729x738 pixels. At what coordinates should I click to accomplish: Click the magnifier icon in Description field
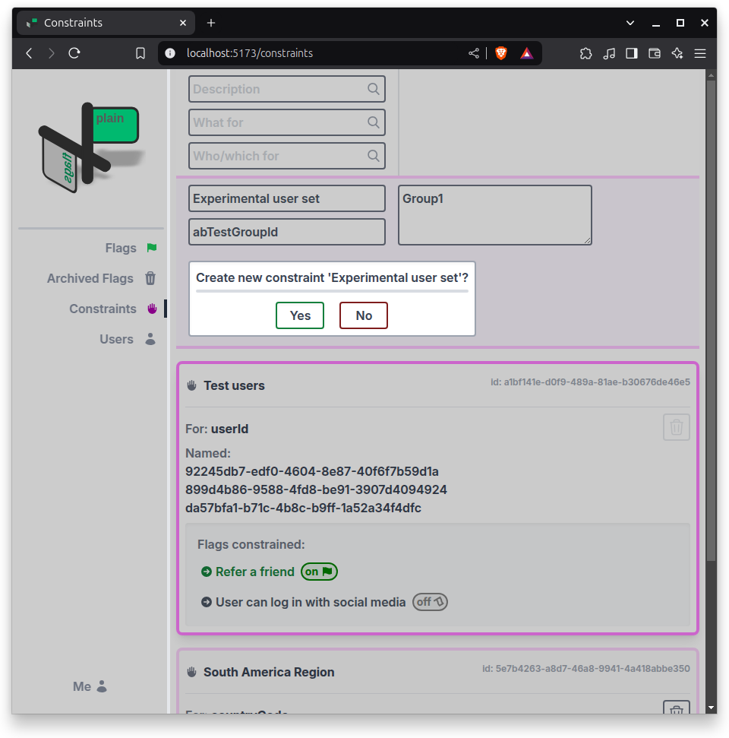[373, 89]
